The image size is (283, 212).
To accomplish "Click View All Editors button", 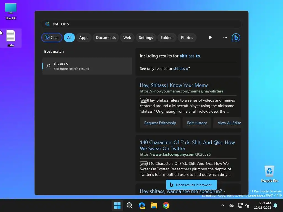I will pos(227,123).
